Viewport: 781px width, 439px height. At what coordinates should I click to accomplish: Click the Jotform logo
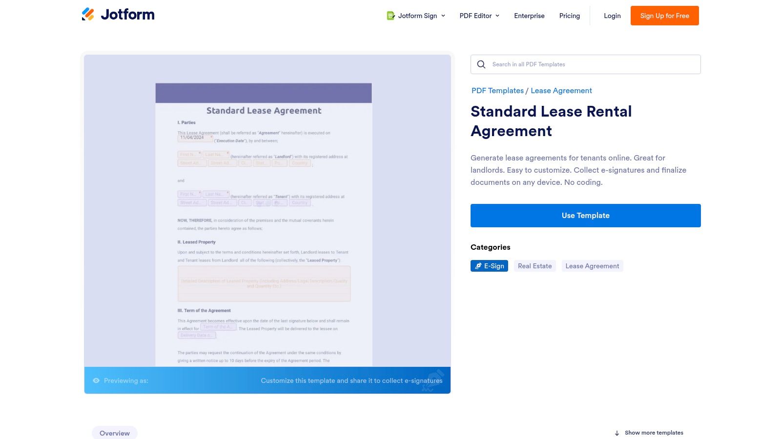pyautogui.click(x=118, y=15)
